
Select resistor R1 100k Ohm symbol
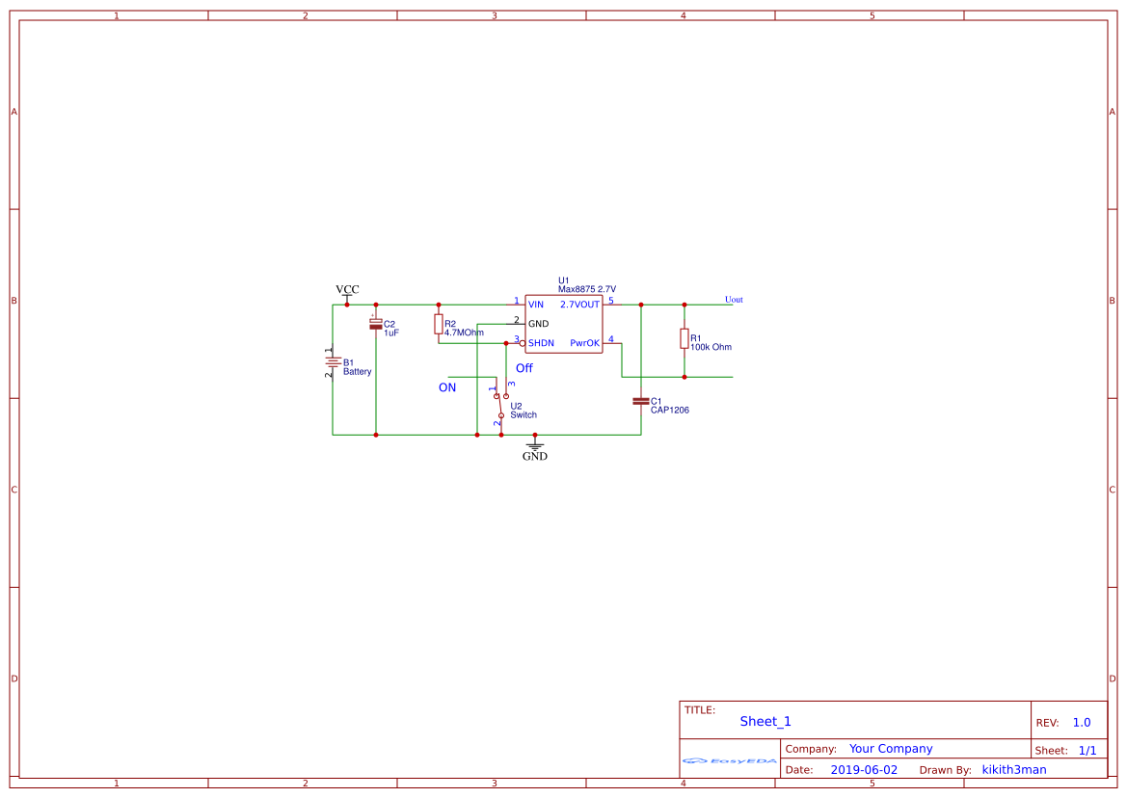click(684, 337)
